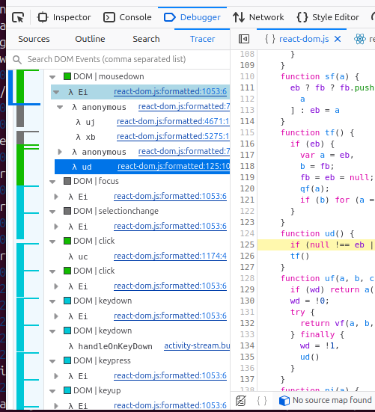Select the Debugger panel tab
The image size is (375, 412).
point(192,17)
